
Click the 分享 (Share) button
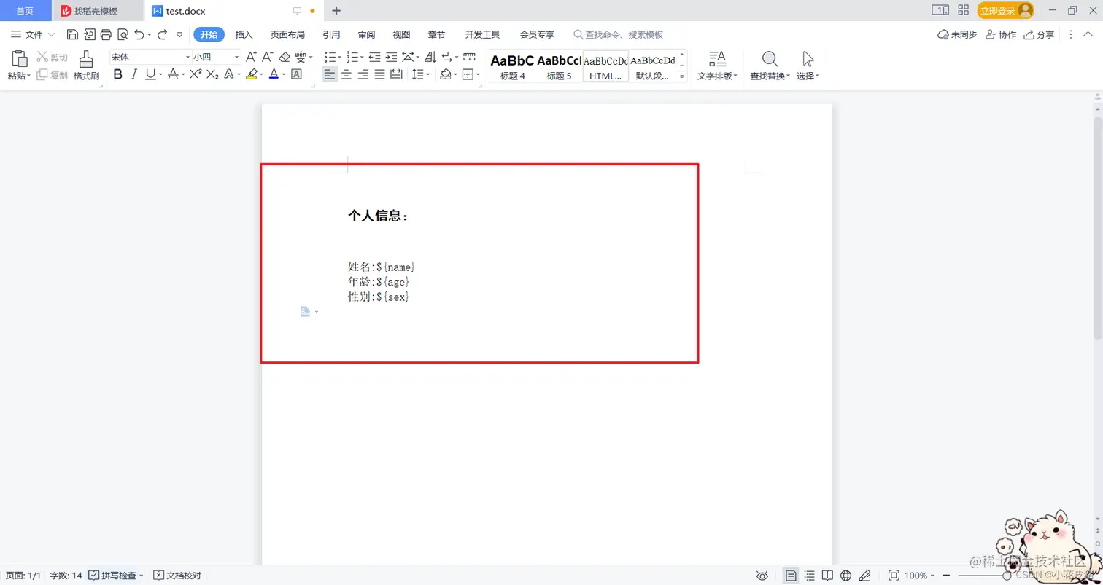tap(1040, 34)
